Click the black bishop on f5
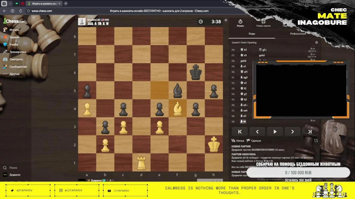Image resolution: width=355 pixels, height=199 pixels. pyautogui.click(x=177, y=90)
